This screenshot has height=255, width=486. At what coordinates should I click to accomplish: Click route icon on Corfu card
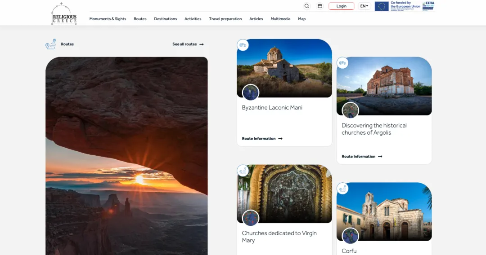(x=342, y=189)
